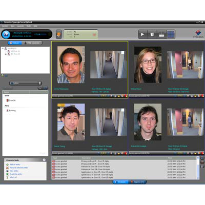The image size is (205, 205).
Task: Click the Synergis logo at top right
Action: [198, 34]
